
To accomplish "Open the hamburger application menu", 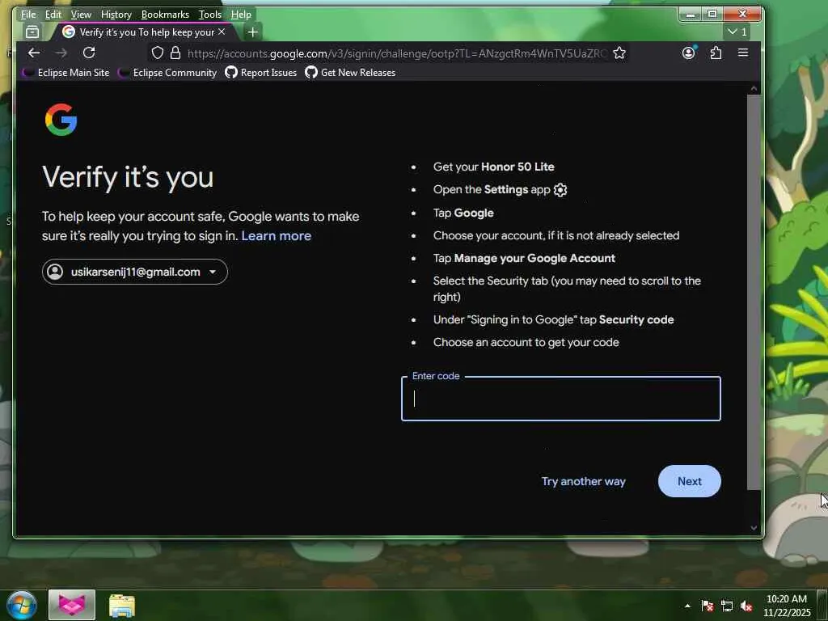I will [743, 53].
